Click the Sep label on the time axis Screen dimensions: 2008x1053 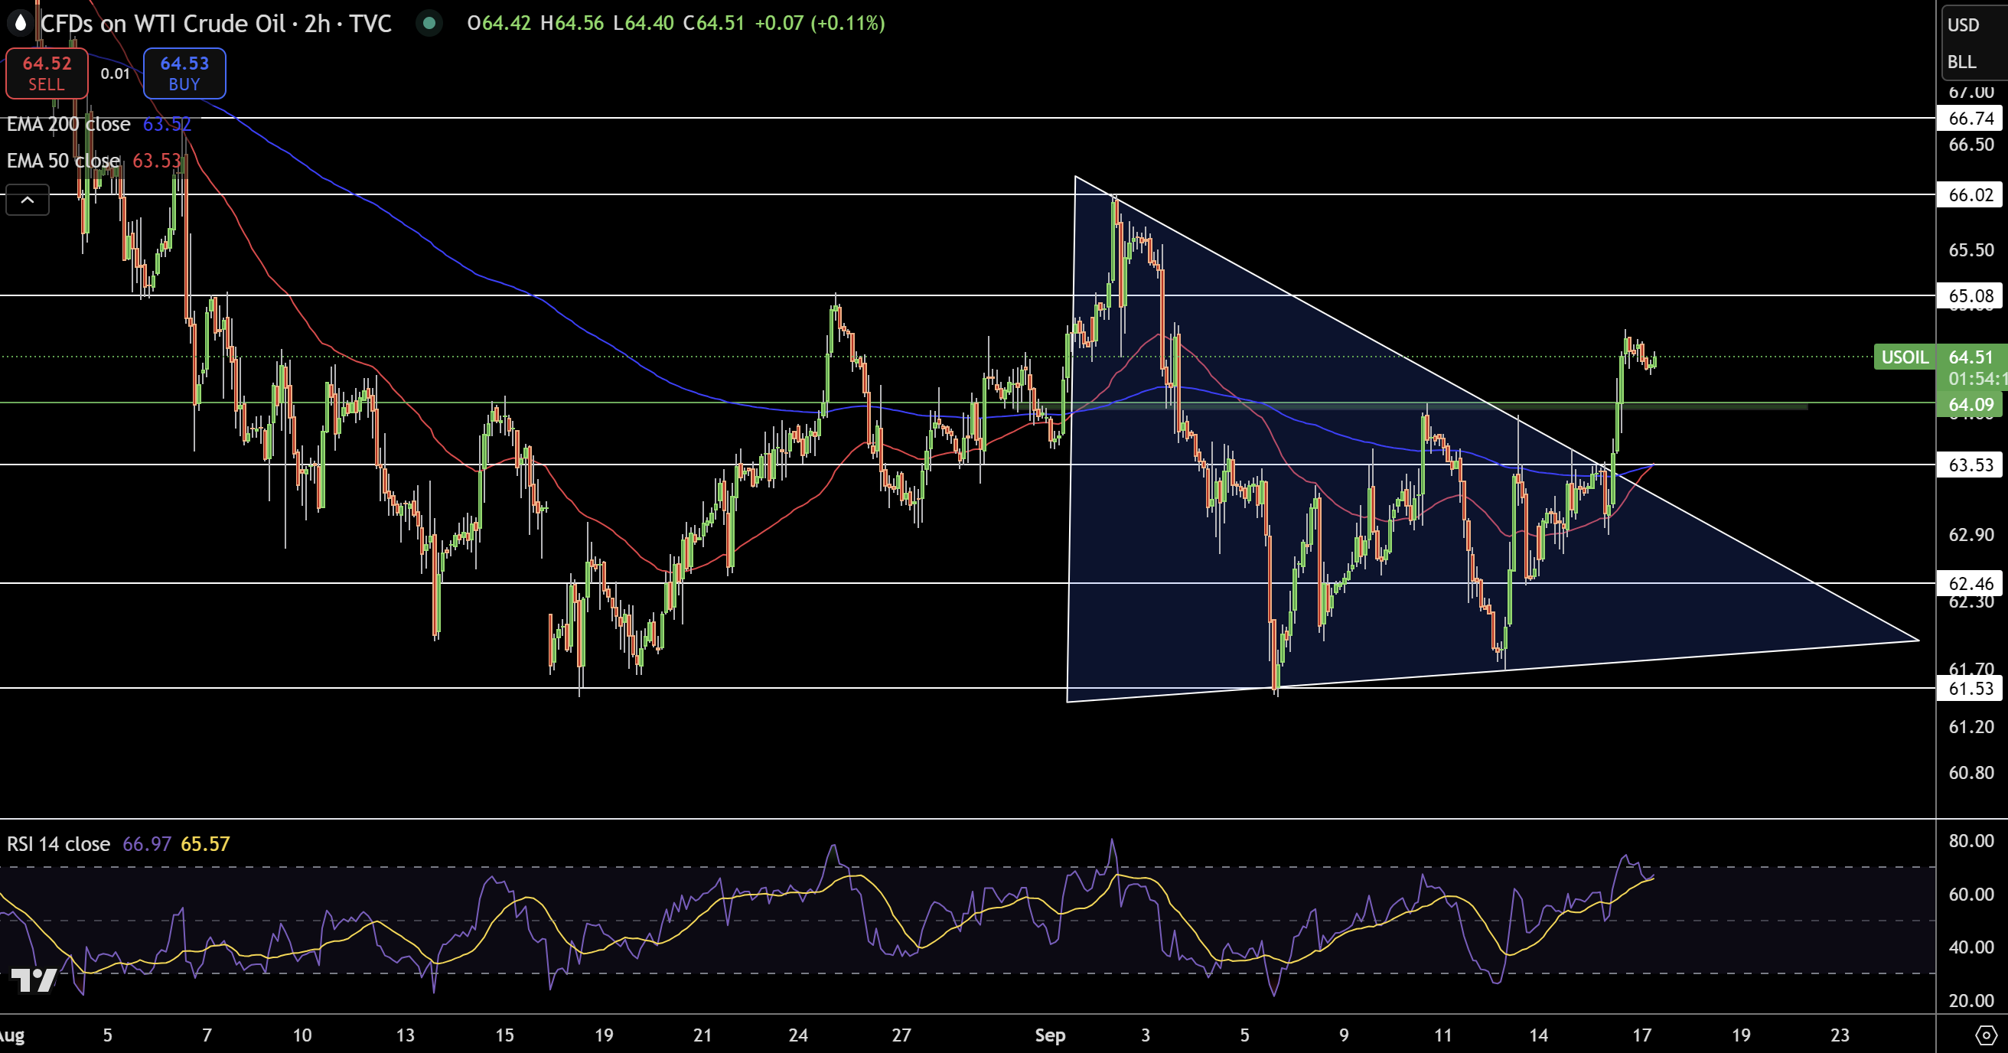click(1051, 1037)
